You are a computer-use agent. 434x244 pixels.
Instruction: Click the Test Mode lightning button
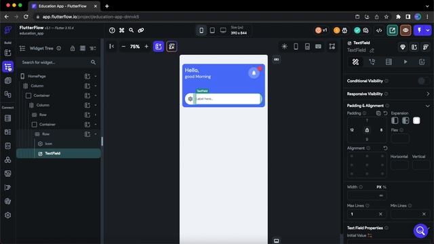pos(419,30)
